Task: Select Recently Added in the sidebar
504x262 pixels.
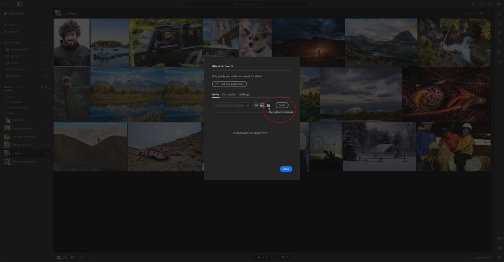Action: tap(18, 50)
